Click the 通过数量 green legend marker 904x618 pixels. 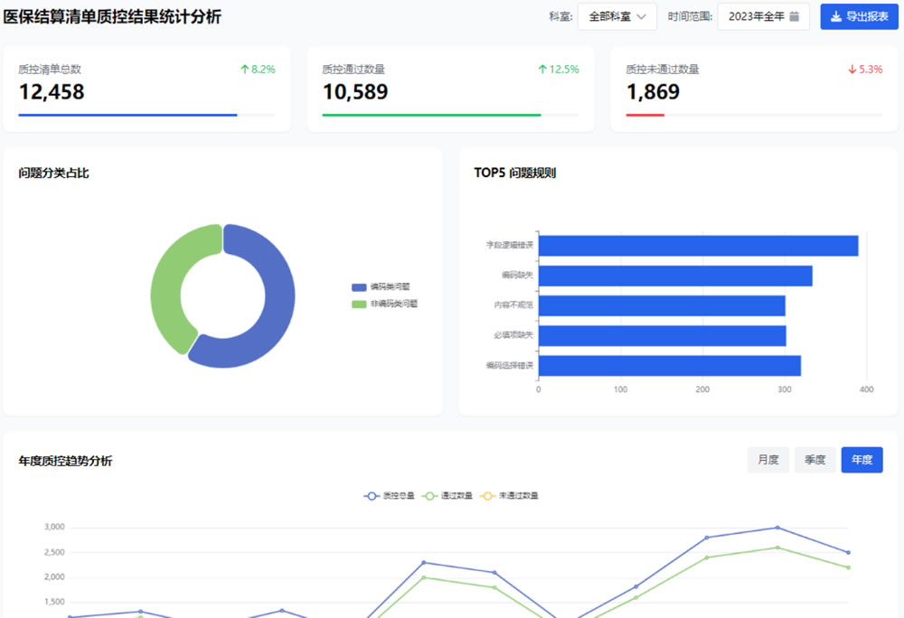pyautogui.click(x=429, y=495)
